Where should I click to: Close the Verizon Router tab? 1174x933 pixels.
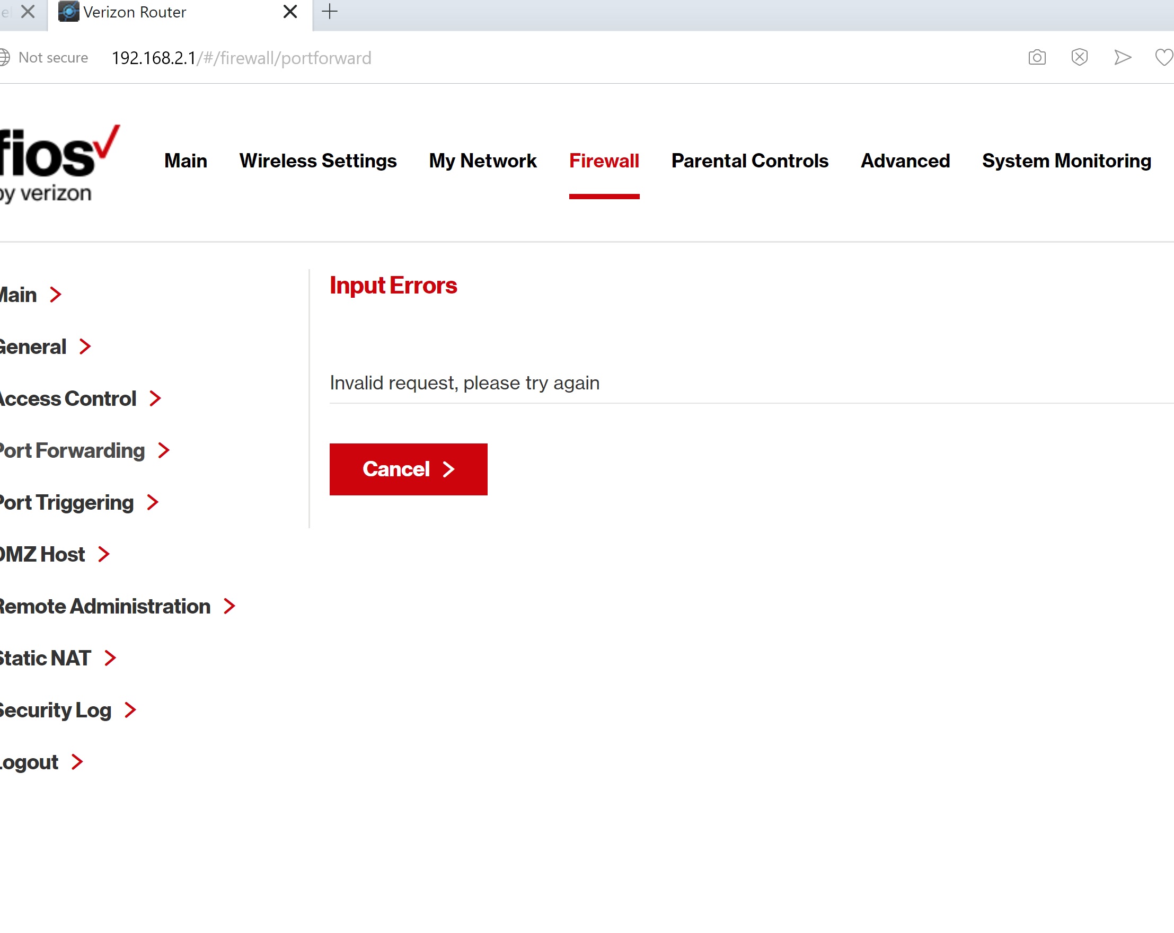click(x=290, y=12)
